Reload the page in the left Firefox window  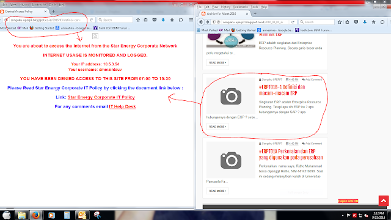(91, 20)
